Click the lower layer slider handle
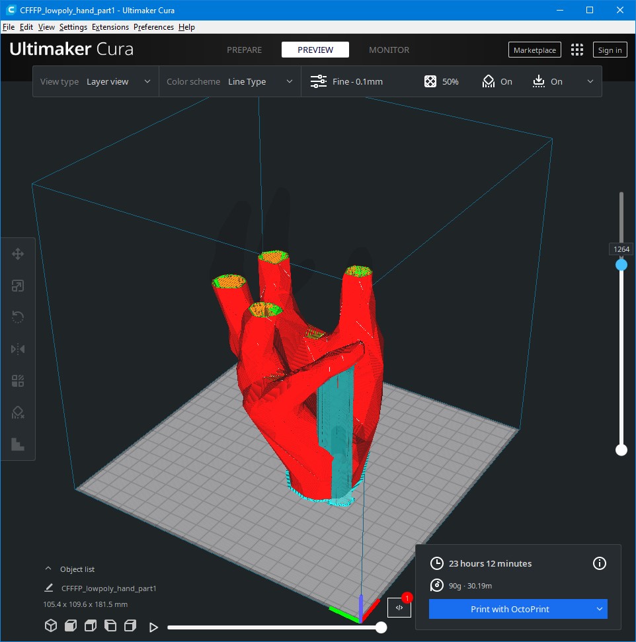Image resolution: width=636 pixels, height=642 pixels. [x=621, y=450]
